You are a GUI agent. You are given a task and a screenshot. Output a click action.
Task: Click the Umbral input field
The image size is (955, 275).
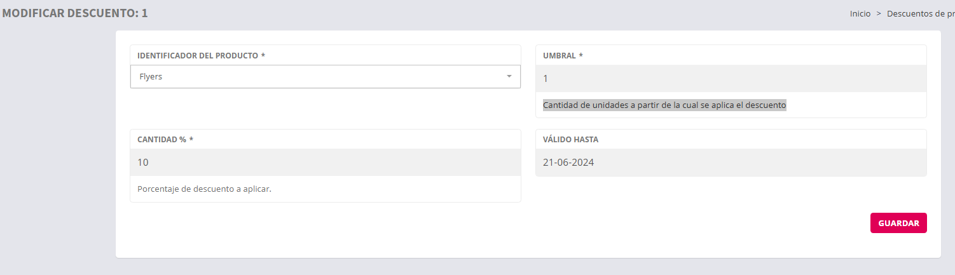731,79
